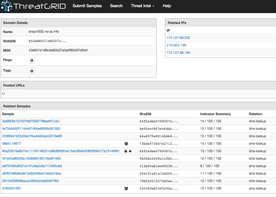Click the truncated SHA256 value in Domain Details
The height and width of the screenshot is (197, 276).
click(x=48, y=41)
